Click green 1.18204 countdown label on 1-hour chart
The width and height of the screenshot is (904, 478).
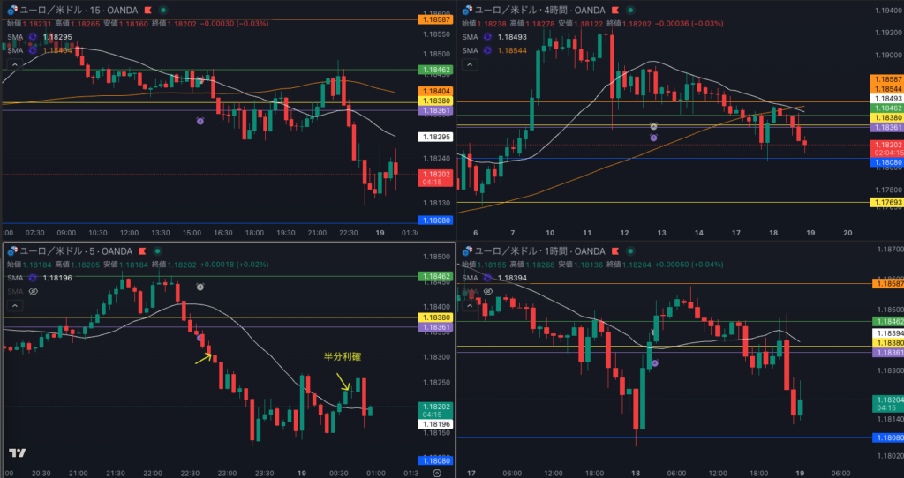tap(887, 404)
